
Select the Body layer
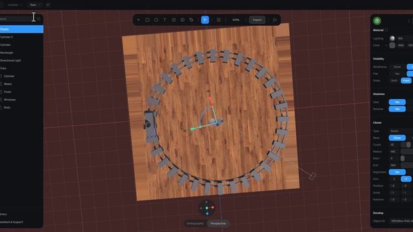(x=21, y=108)
